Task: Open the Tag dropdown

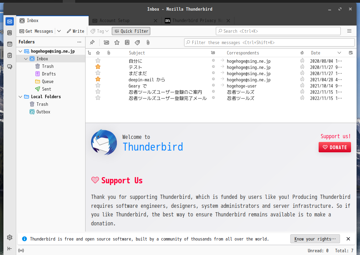Action: click(99, 31)
